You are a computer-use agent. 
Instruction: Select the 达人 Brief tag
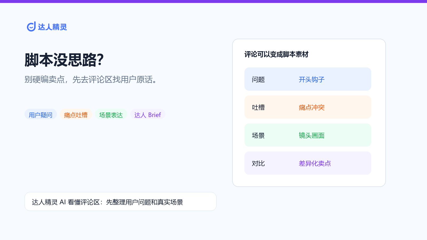(x=148, y=115)
